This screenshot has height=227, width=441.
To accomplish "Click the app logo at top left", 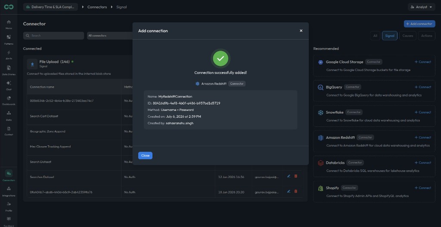I will click(x=9, y=7).
